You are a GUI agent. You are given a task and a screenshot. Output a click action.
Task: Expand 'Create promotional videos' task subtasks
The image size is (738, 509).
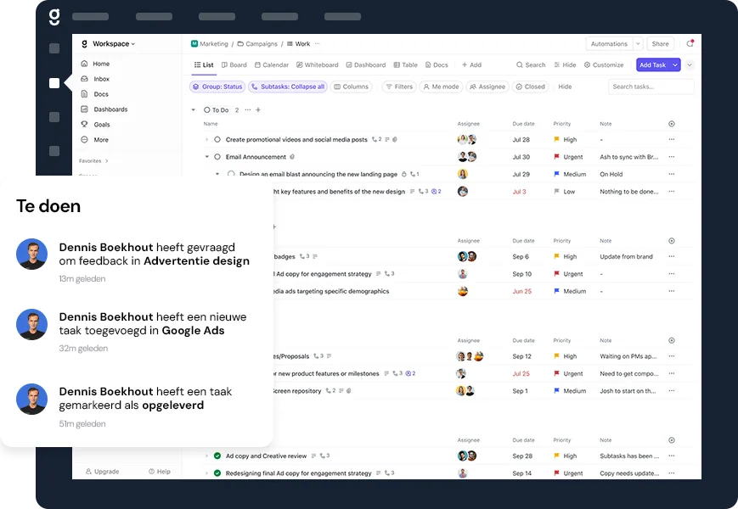tap(206, 140)
